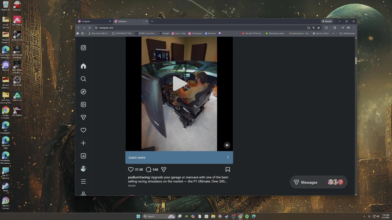Open the Reels icon in the sidebar
The width and height of the screenshot is (392, 220).
point(83,105)
